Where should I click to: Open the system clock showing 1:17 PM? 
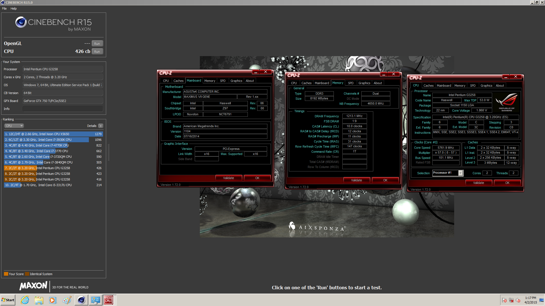pos(531,300)
